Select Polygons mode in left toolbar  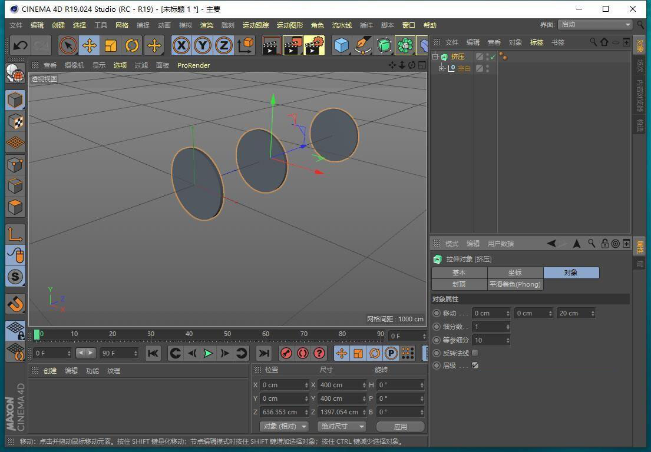[x=15, y=207]
